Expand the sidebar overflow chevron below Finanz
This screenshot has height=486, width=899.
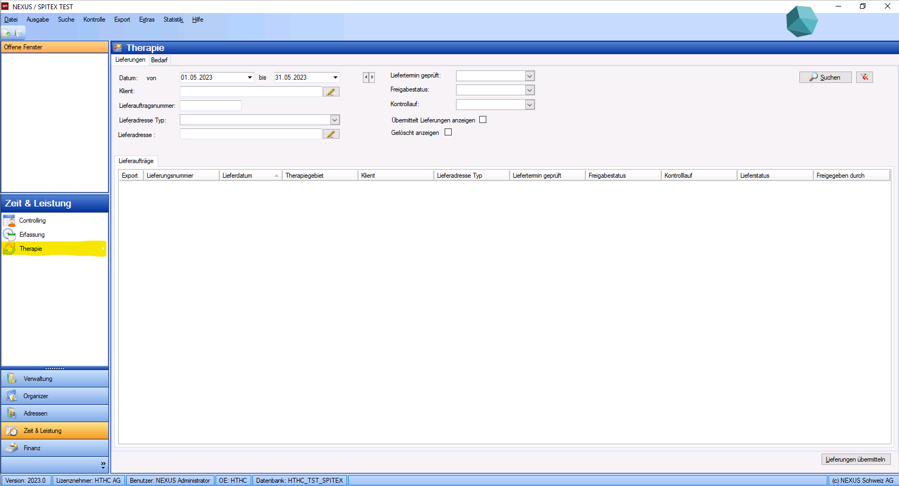click(x=103, y=464)
